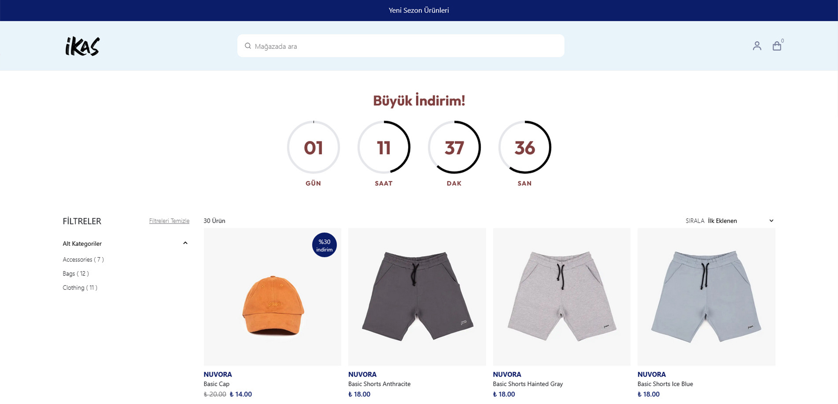Viewport: 838px width, 404px height.
Task: Click Filtreleri Temizle to clear filters
Action: tap(169, 221)
